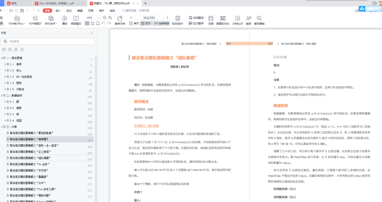Open the 截图和对比 screenshot tool
Viewport: 382px width, 202px height.
click(223, 21)
